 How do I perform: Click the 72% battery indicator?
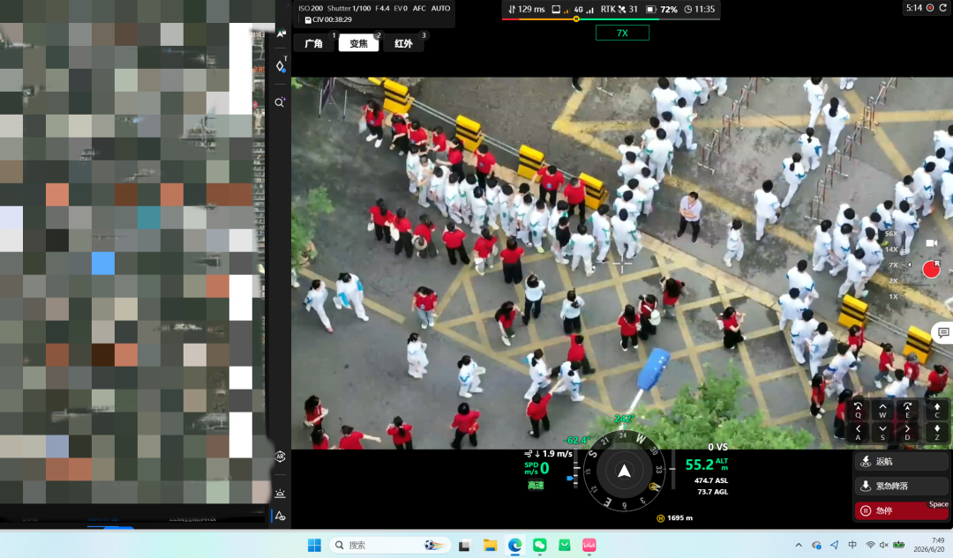tap(662, 9)
